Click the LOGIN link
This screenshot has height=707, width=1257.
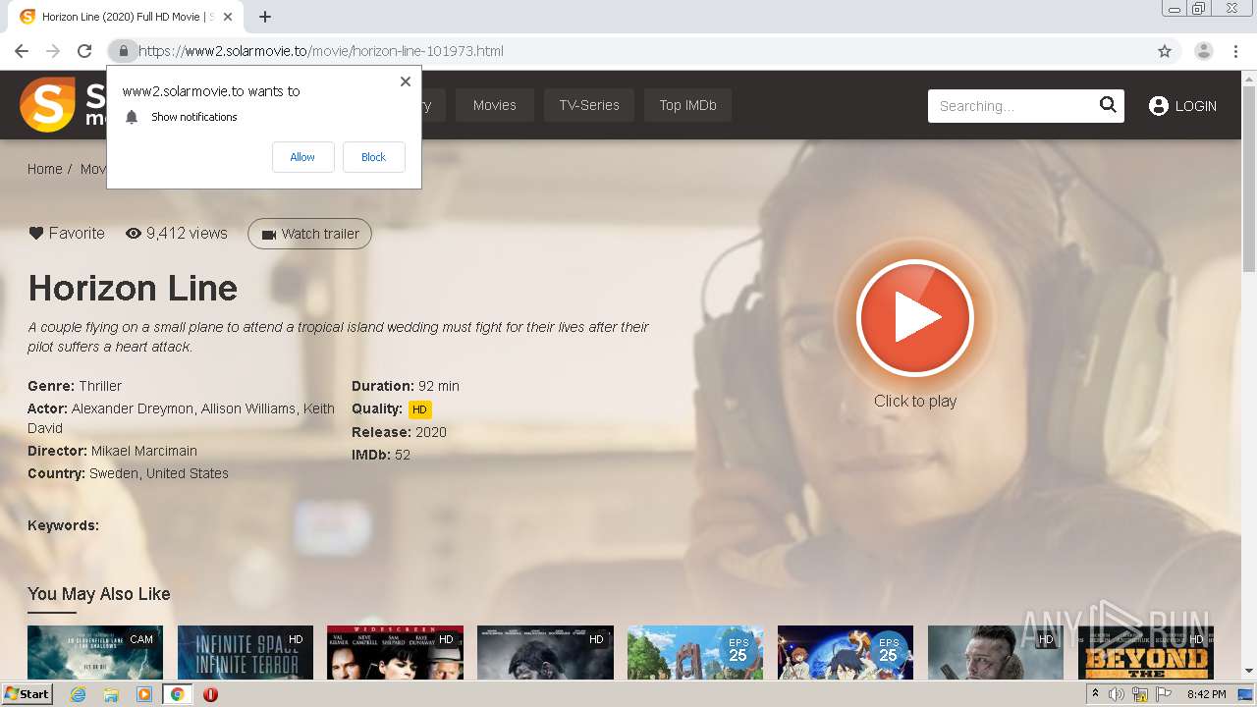pyautogui.click(x=1195, y=106)
